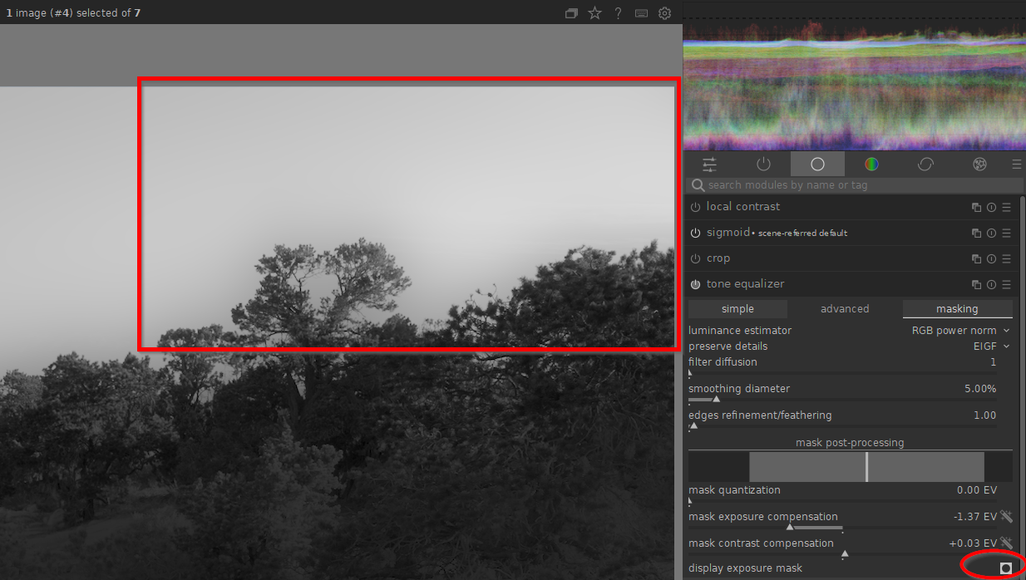Enable the crop module power button

695,258
